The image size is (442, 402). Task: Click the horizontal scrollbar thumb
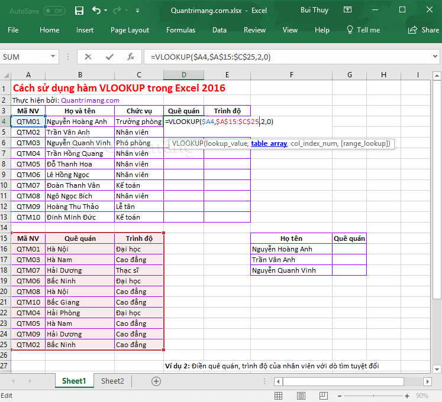tap(343, 381)
